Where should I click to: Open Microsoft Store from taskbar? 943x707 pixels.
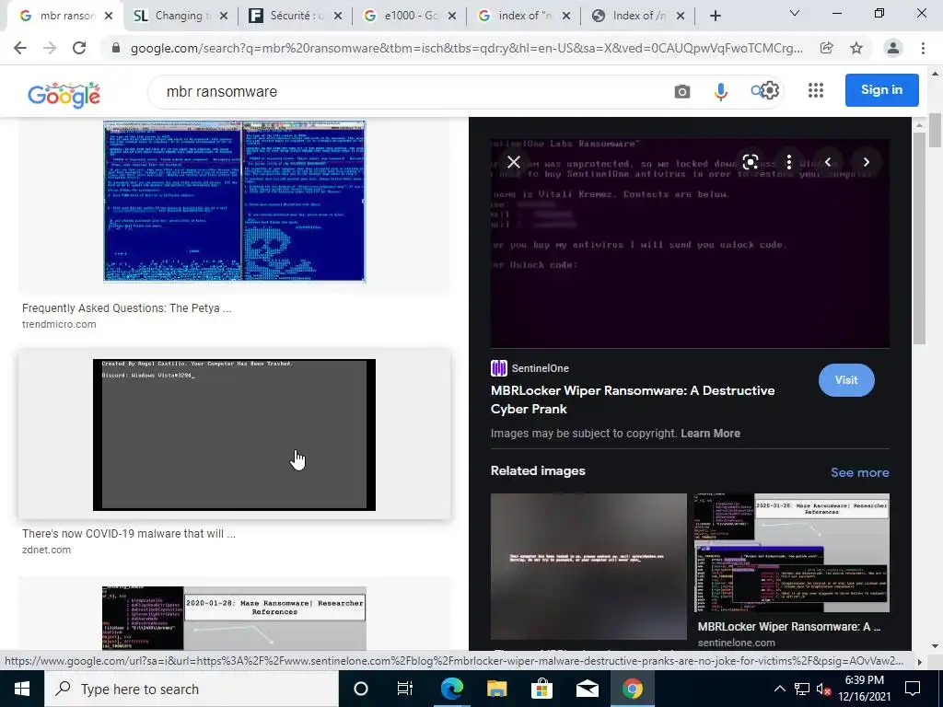point(541,689)
